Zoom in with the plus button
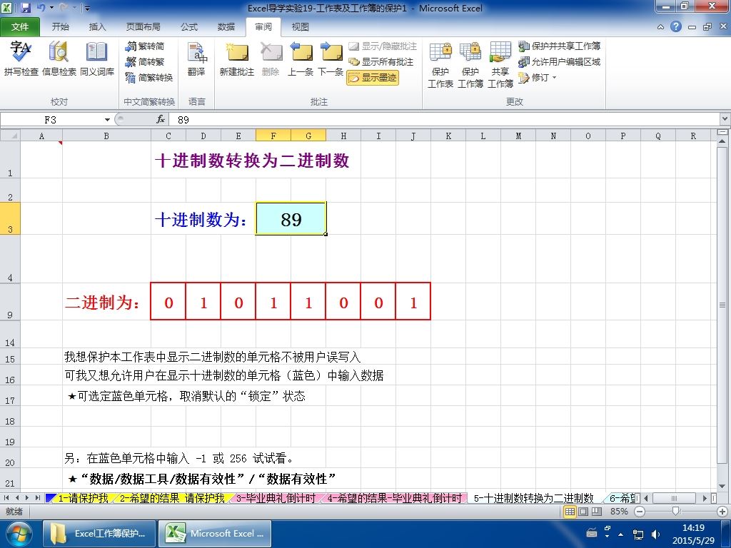Viewport: 731px width, 548px height. 722,512
